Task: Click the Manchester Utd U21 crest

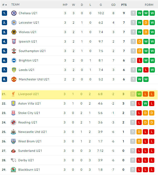Action: click(x=14, y=79)
